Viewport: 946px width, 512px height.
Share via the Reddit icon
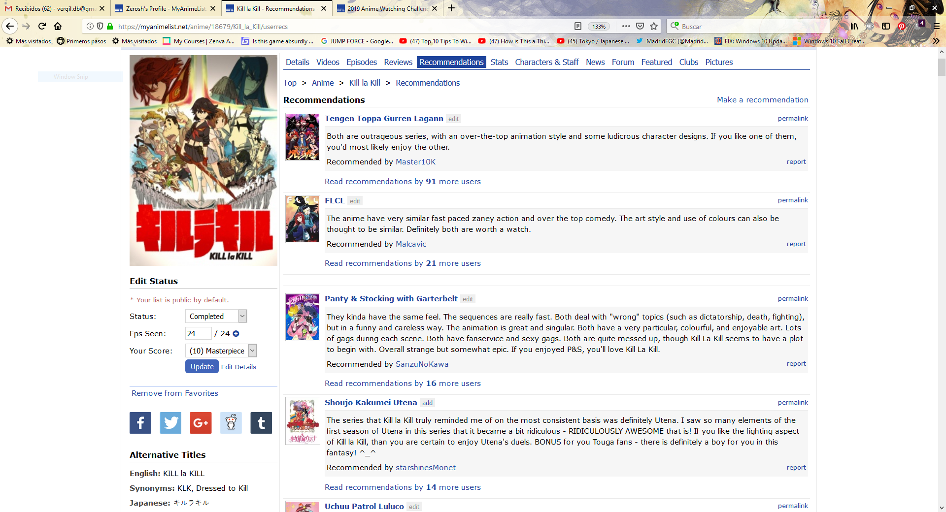pyautogui.click(x=231, y=423)
